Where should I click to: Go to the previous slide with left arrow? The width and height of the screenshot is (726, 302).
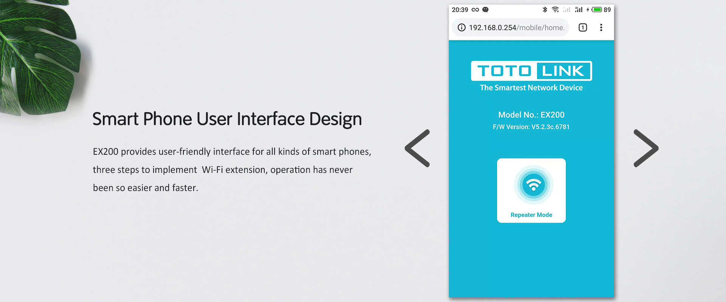tap(417, 148)
